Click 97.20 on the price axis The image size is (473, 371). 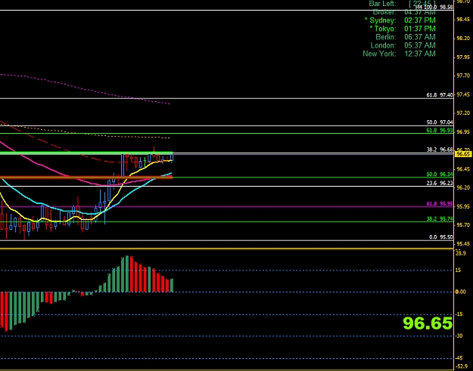pyautogui.click(x=463, y=113)
